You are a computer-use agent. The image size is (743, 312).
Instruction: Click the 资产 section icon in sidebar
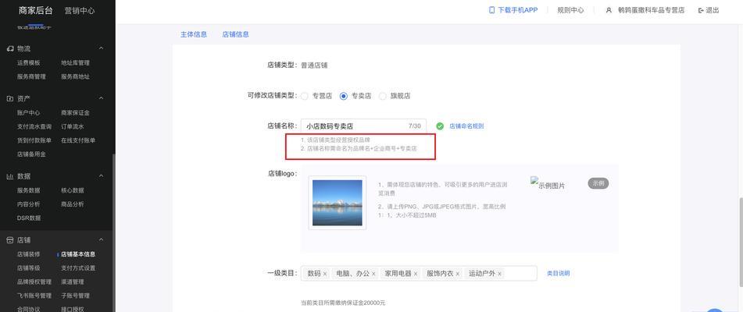pos(10,98)
